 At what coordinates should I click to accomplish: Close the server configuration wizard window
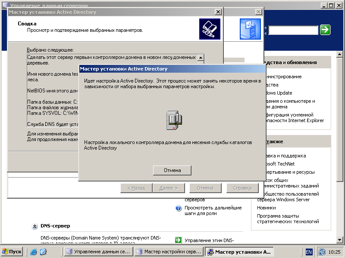[258, 12]
